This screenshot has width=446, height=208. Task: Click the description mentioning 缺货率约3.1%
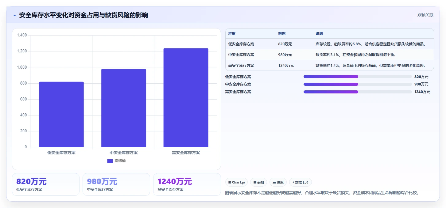click(x=356, y=55)
